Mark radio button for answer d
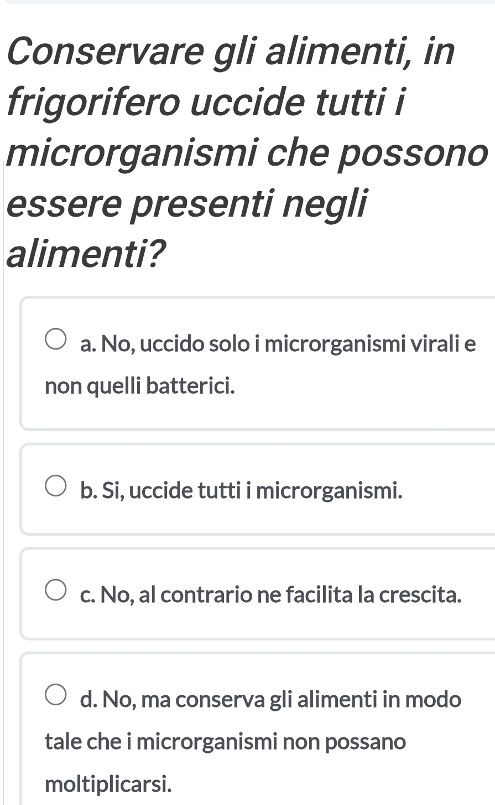This screenshot has width=495, height=805. coord(56,698)
